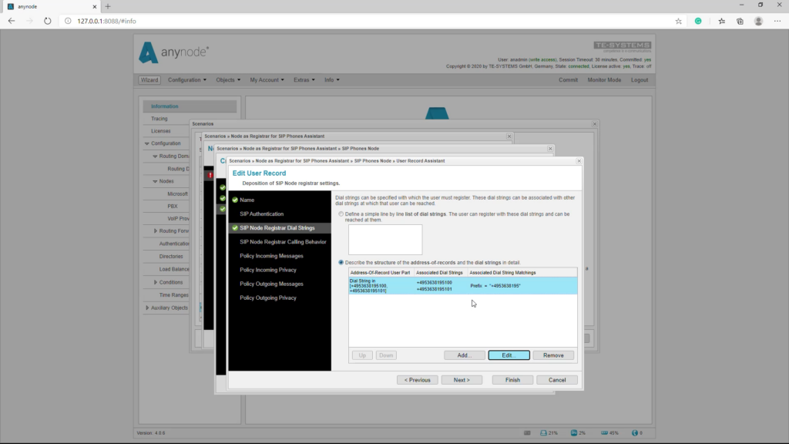Open the Objects menu dropdown
Viewport: 789px width, 444px height.
click(x=228, y=80)
